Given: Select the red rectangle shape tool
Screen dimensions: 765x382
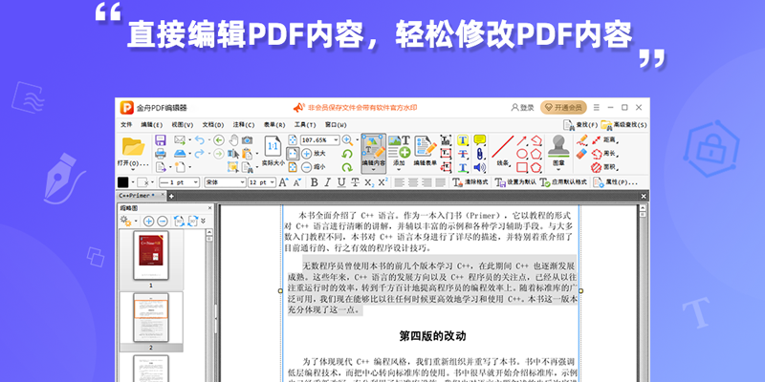Looking at the screenshot, I should [x=521, y=167].
